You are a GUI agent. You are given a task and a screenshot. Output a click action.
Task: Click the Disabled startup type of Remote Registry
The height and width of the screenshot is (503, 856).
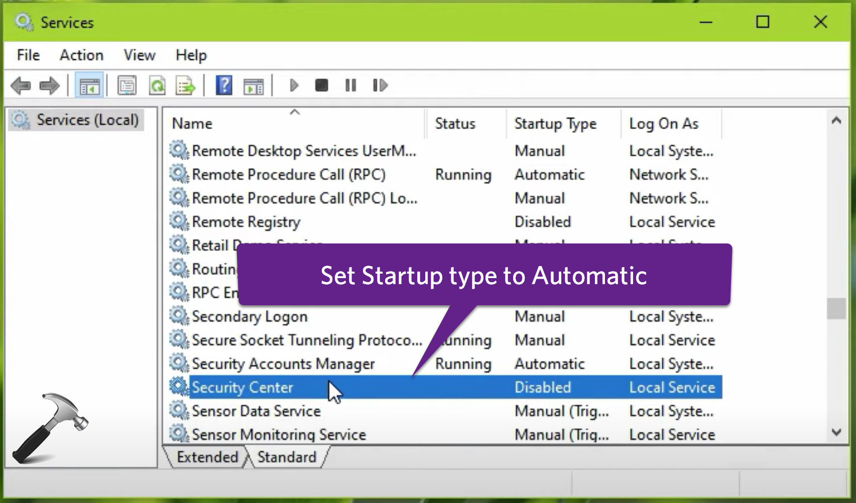[543, 222]
